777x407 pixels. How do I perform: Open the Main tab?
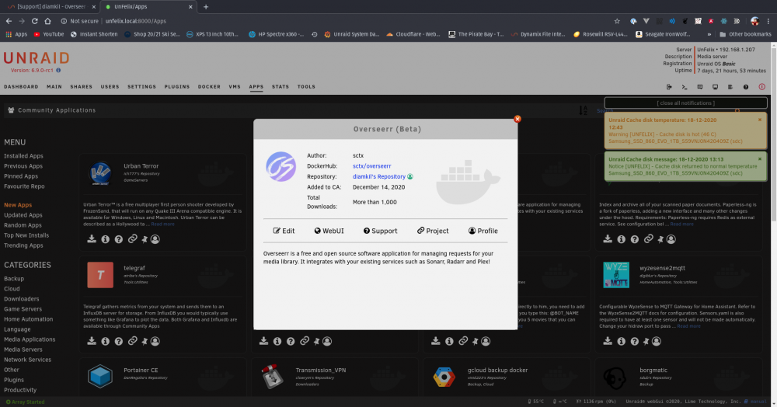tap(54, 87)
